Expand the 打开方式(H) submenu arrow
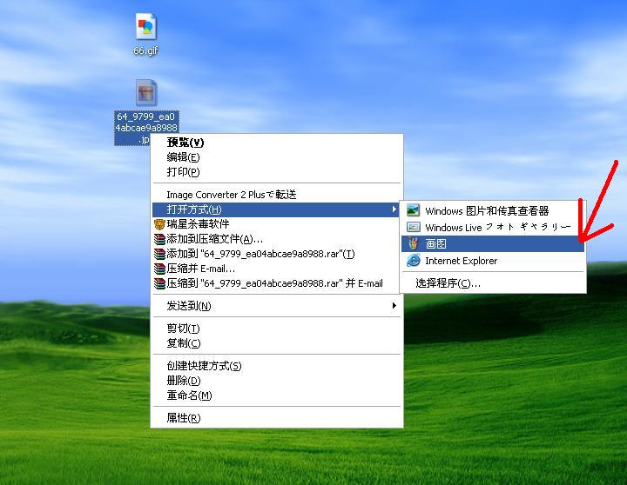 pos(394,209)
